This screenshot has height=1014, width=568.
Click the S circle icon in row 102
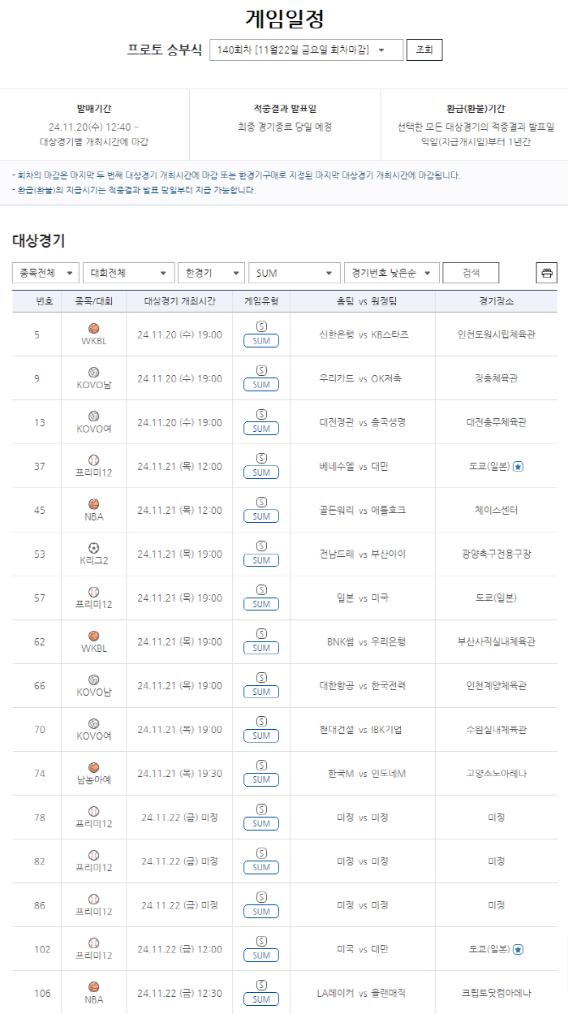point(261,939)
